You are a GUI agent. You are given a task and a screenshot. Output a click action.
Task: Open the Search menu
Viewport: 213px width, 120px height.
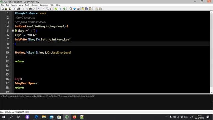(14, 5)
